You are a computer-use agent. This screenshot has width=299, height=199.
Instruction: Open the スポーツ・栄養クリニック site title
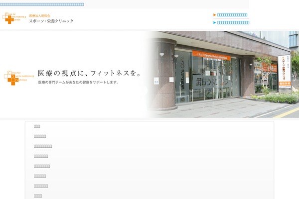pyautogui.click(x=51, y=21)
